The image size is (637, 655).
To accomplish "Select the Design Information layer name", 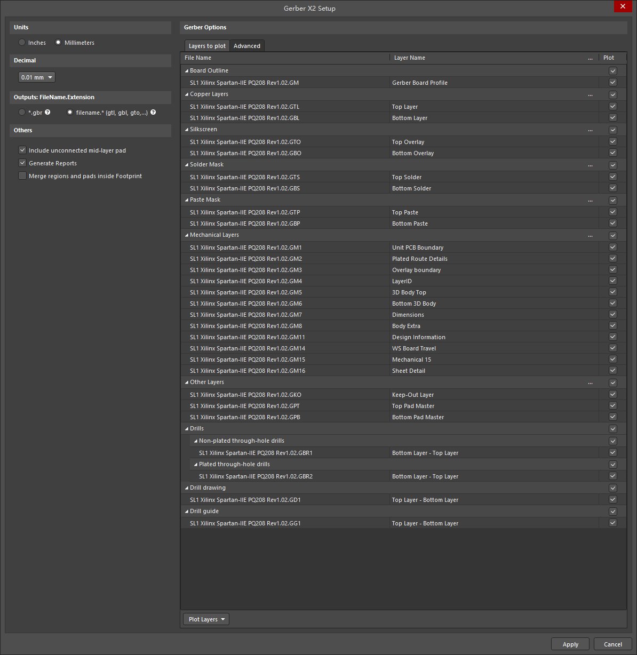I will tap(419, 337).
